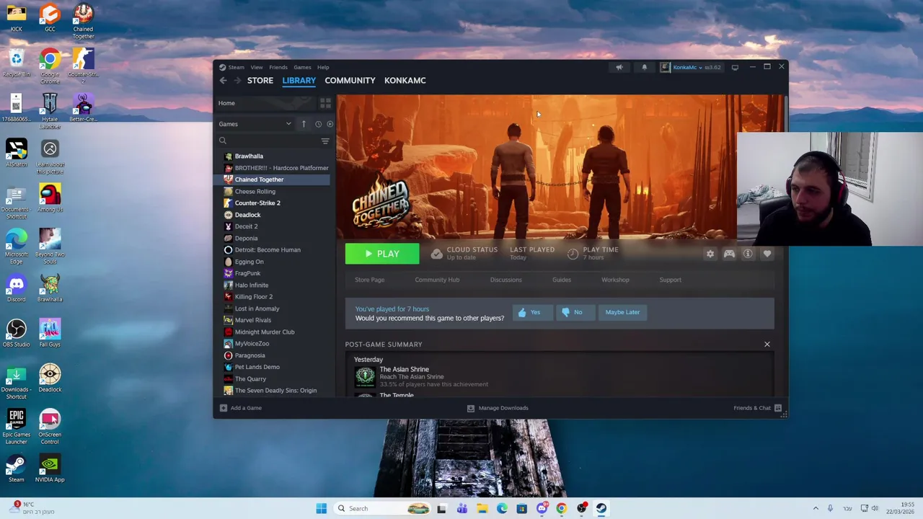Open File Explorer from the taskbar
This screenshot has width=923, height=519.
click(482, 508)
